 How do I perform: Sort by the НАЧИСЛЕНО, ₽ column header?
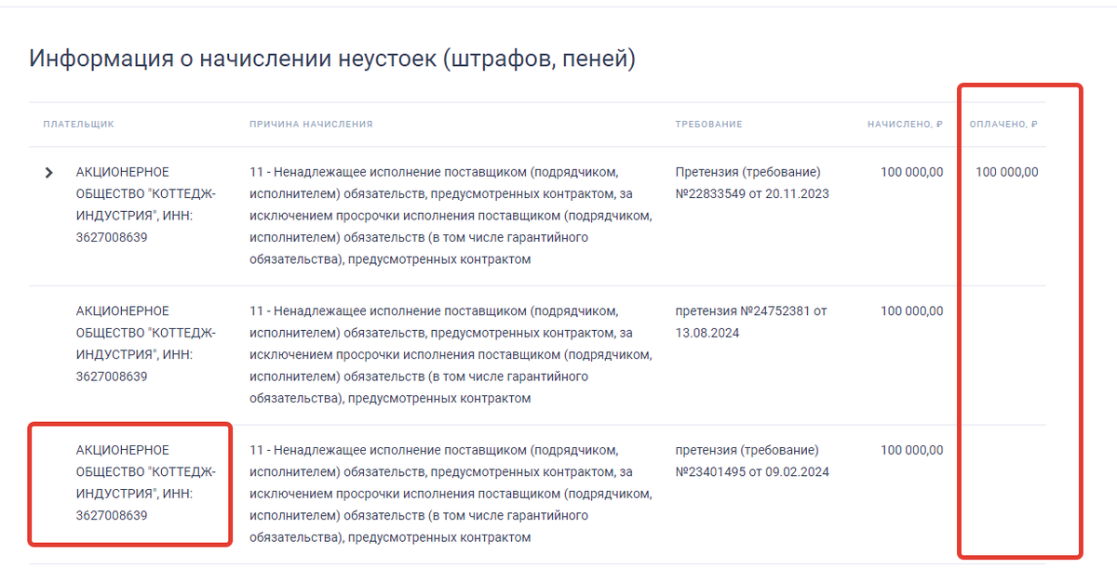906,123
